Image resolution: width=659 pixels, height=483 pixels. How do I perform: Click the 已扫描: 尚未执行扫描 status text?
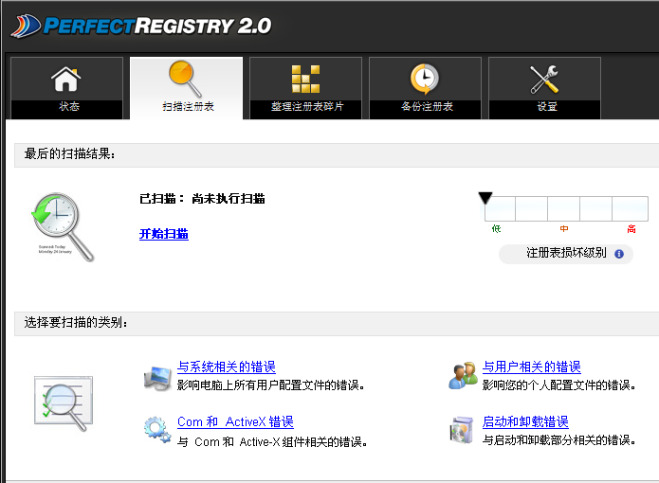pyautogui.click(x=202, y=199)
